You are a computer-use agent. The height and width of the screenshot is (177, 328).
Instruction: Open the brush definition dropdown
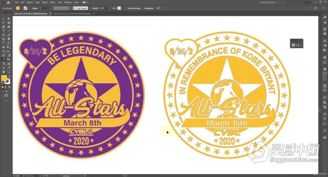(x=90, y=8)
